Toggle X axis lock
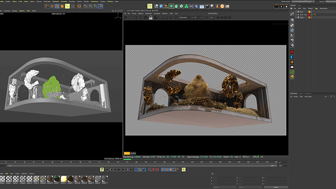The image size is (336, 189). tap(85, 6)
